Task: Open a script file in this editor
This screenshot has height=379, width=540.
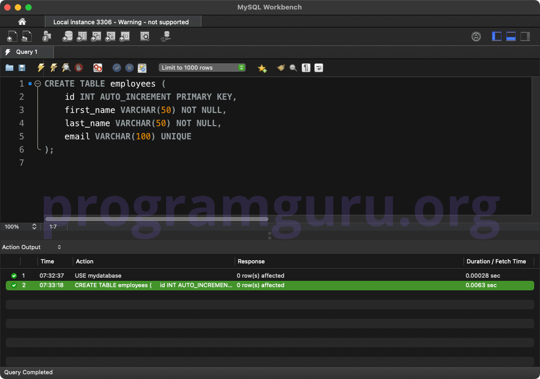Action: click(9, 68)
